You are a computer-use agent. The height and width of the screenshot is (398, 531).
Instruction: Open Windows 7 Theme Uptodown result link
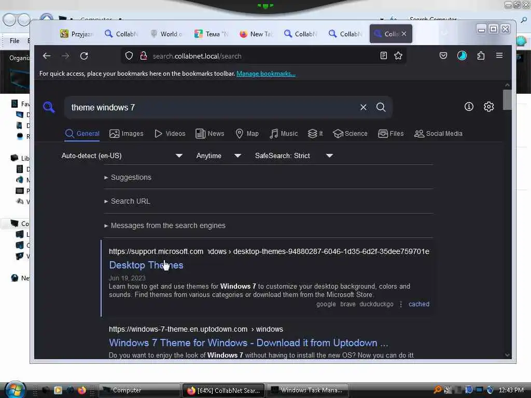point(248,343)
